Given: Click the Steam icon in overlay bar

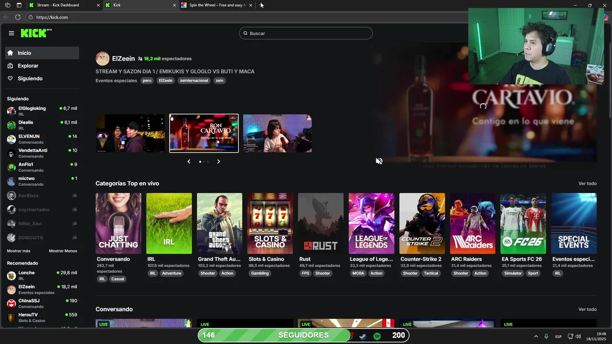Looking at the screenshot, I should coord(363,336).
